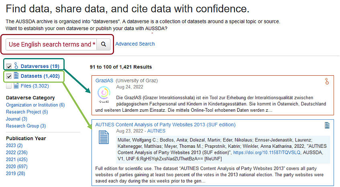Click the large blue document icon of AUTNES dataset
This screenshot has height=187, width=340.
click(104, 137)
